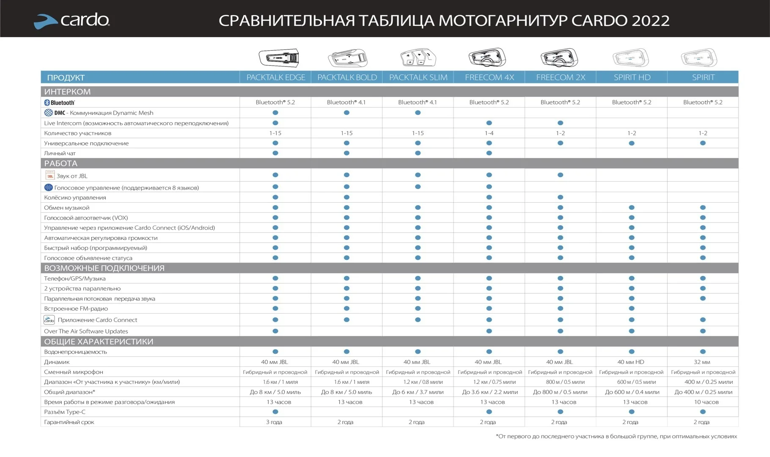Click the voice control icon beside Голосовое управление
This screenshot has width=770, height=457.
48,187
